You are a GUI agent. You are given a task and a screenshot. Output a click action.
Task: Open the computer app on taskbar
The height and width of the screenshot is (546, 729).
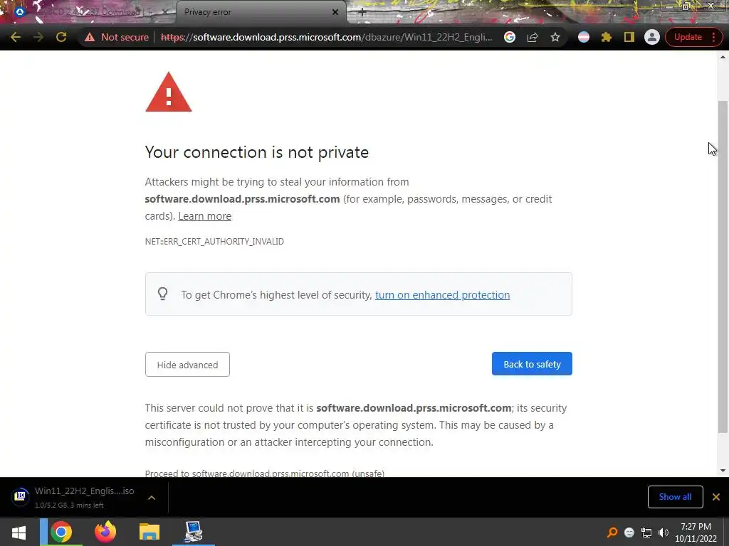click(x=194, y=532)
